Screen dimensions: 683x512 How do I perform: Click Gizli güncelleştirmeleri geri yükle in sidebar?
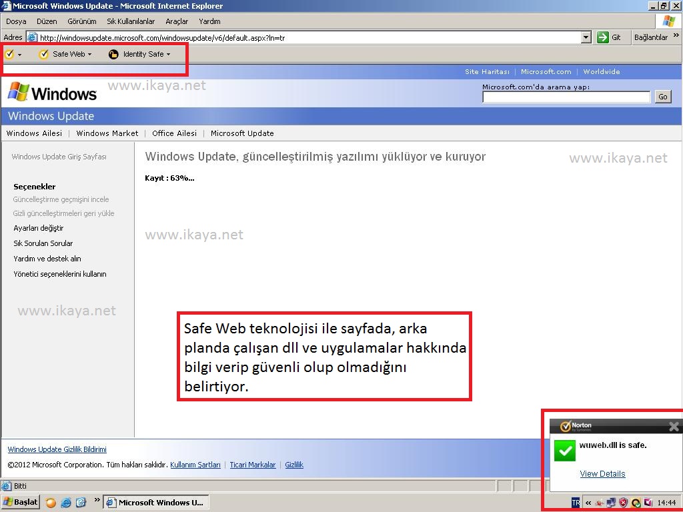(x=63, y=213)
